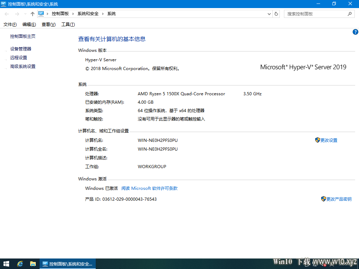Select 4.00 GB RAM value

(145, 102)
